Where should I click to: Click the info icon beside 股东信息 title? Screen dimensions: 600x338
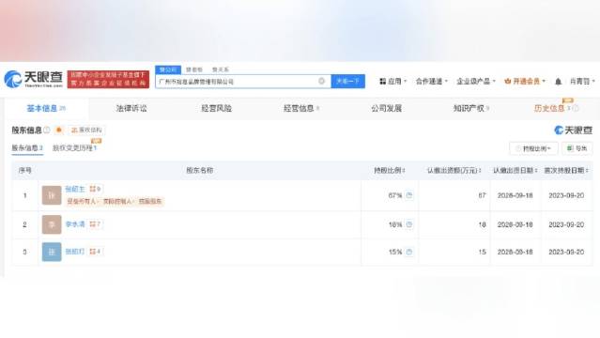tap(47, 131)
